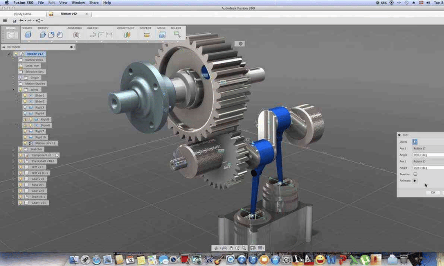
Task: Click OK in the Edit panel
Action: coord(433,193)
